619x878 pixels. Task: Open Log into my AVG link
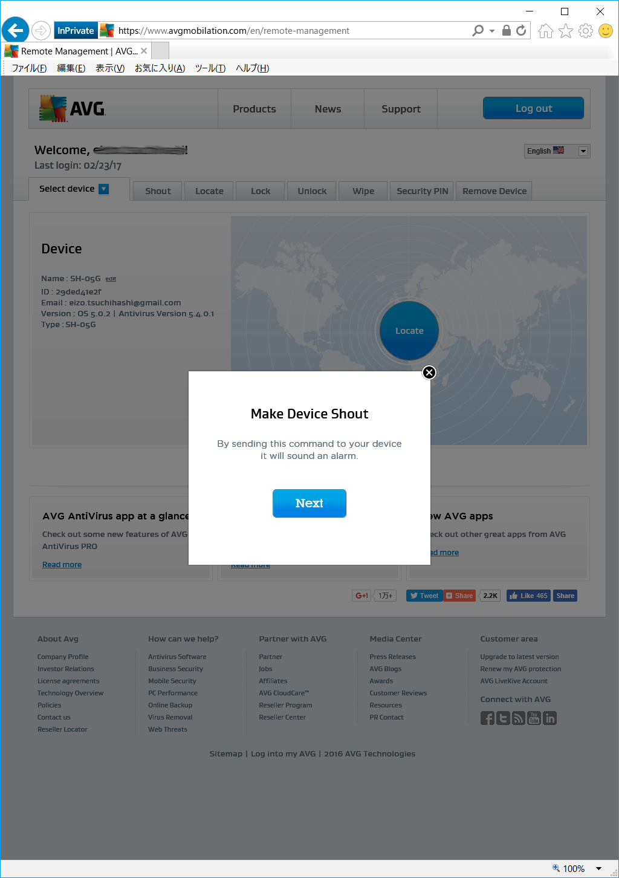(283, 753)
